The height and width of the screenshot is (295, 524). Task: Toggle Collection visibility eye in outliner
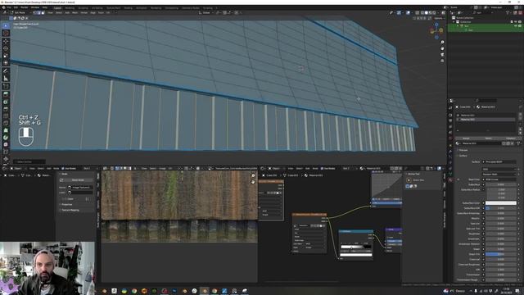515,22
